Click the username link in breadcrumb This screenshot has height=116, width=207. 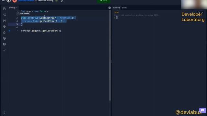point(27,1)
